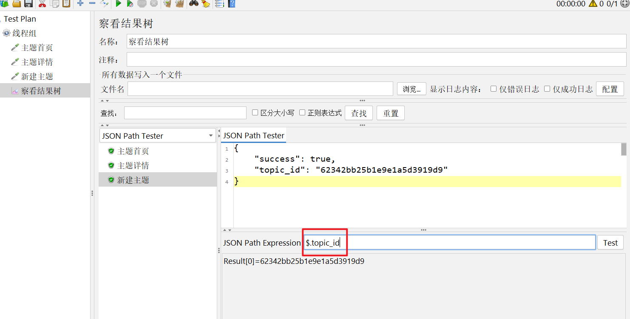The height and width of the screenshot is (319, 630).
Task: Select the JSON Path Tester tab
Action: point(254,136)
